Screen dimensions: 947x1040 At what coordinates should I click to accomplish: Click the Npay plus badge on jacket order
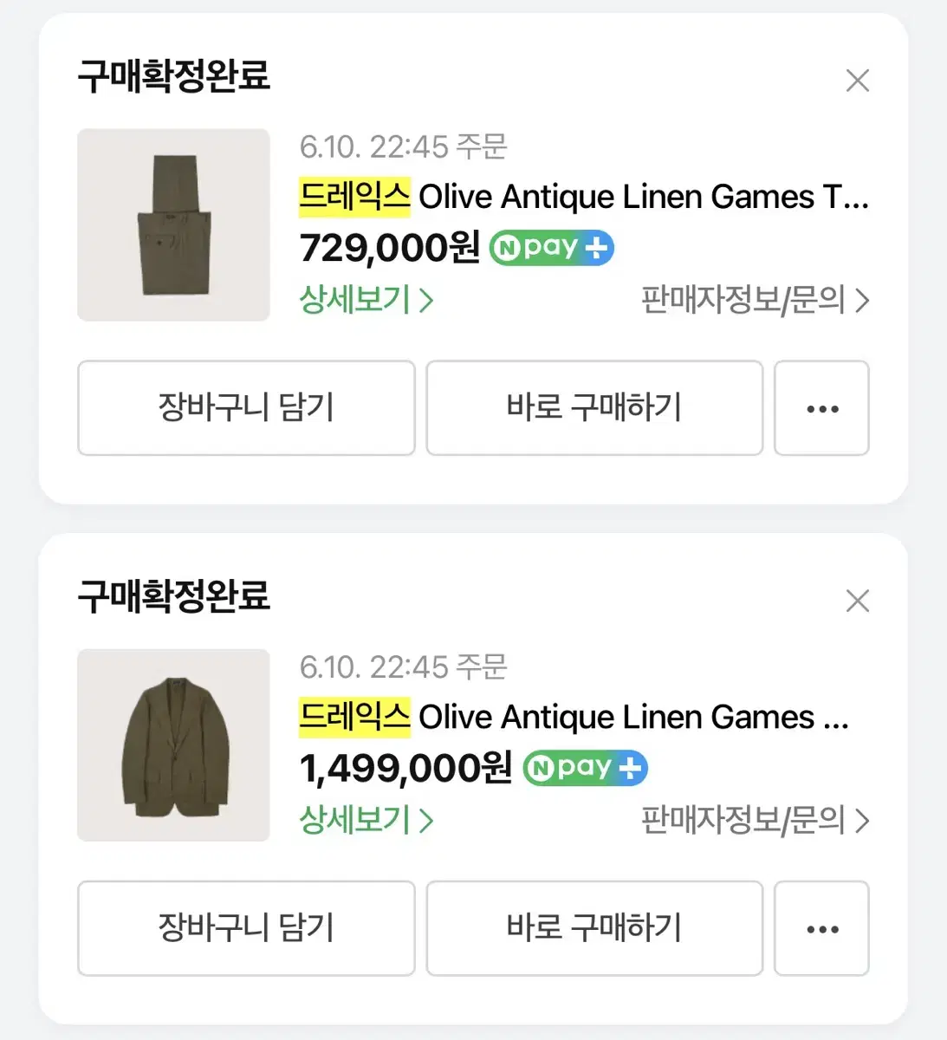585,768
